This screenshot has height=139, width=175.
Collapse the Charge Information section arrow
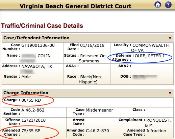(170, 93)
